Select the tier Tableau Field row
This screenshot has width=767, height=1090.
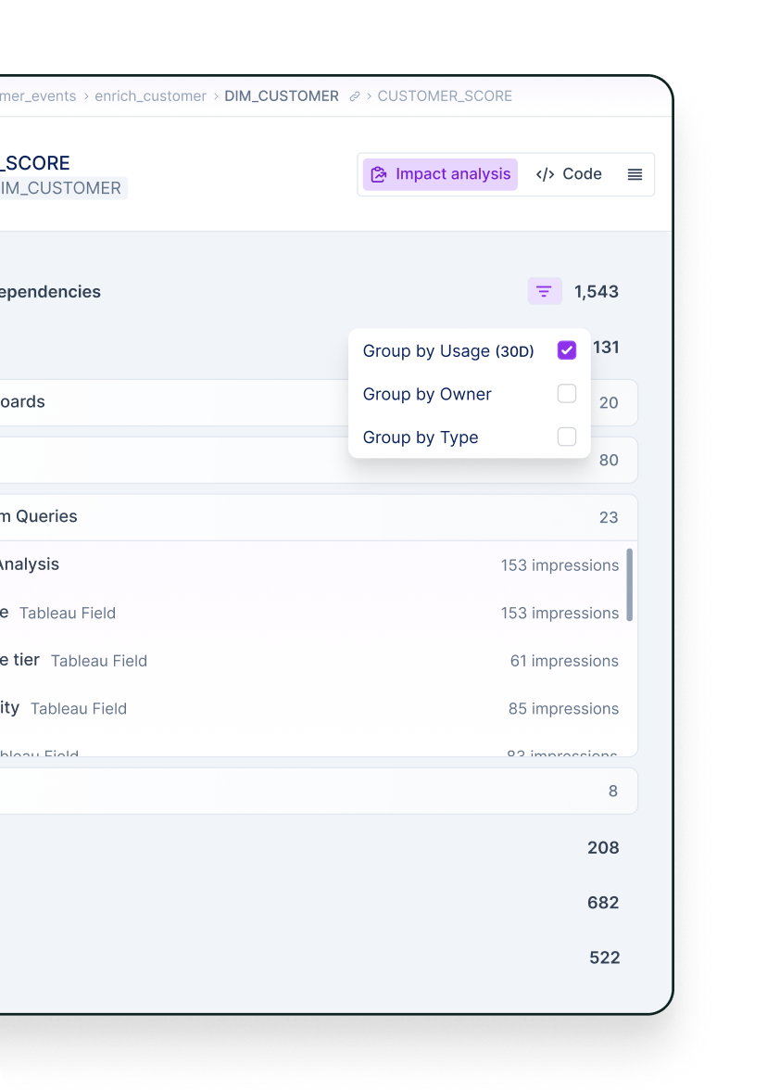(x=311, y=660)
